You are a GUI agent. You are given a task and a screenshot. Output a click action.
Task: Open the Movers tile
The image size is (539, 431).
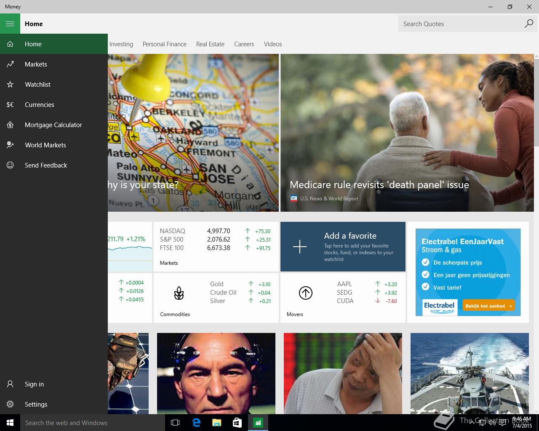pyautogui.click(x=343, y=298)
